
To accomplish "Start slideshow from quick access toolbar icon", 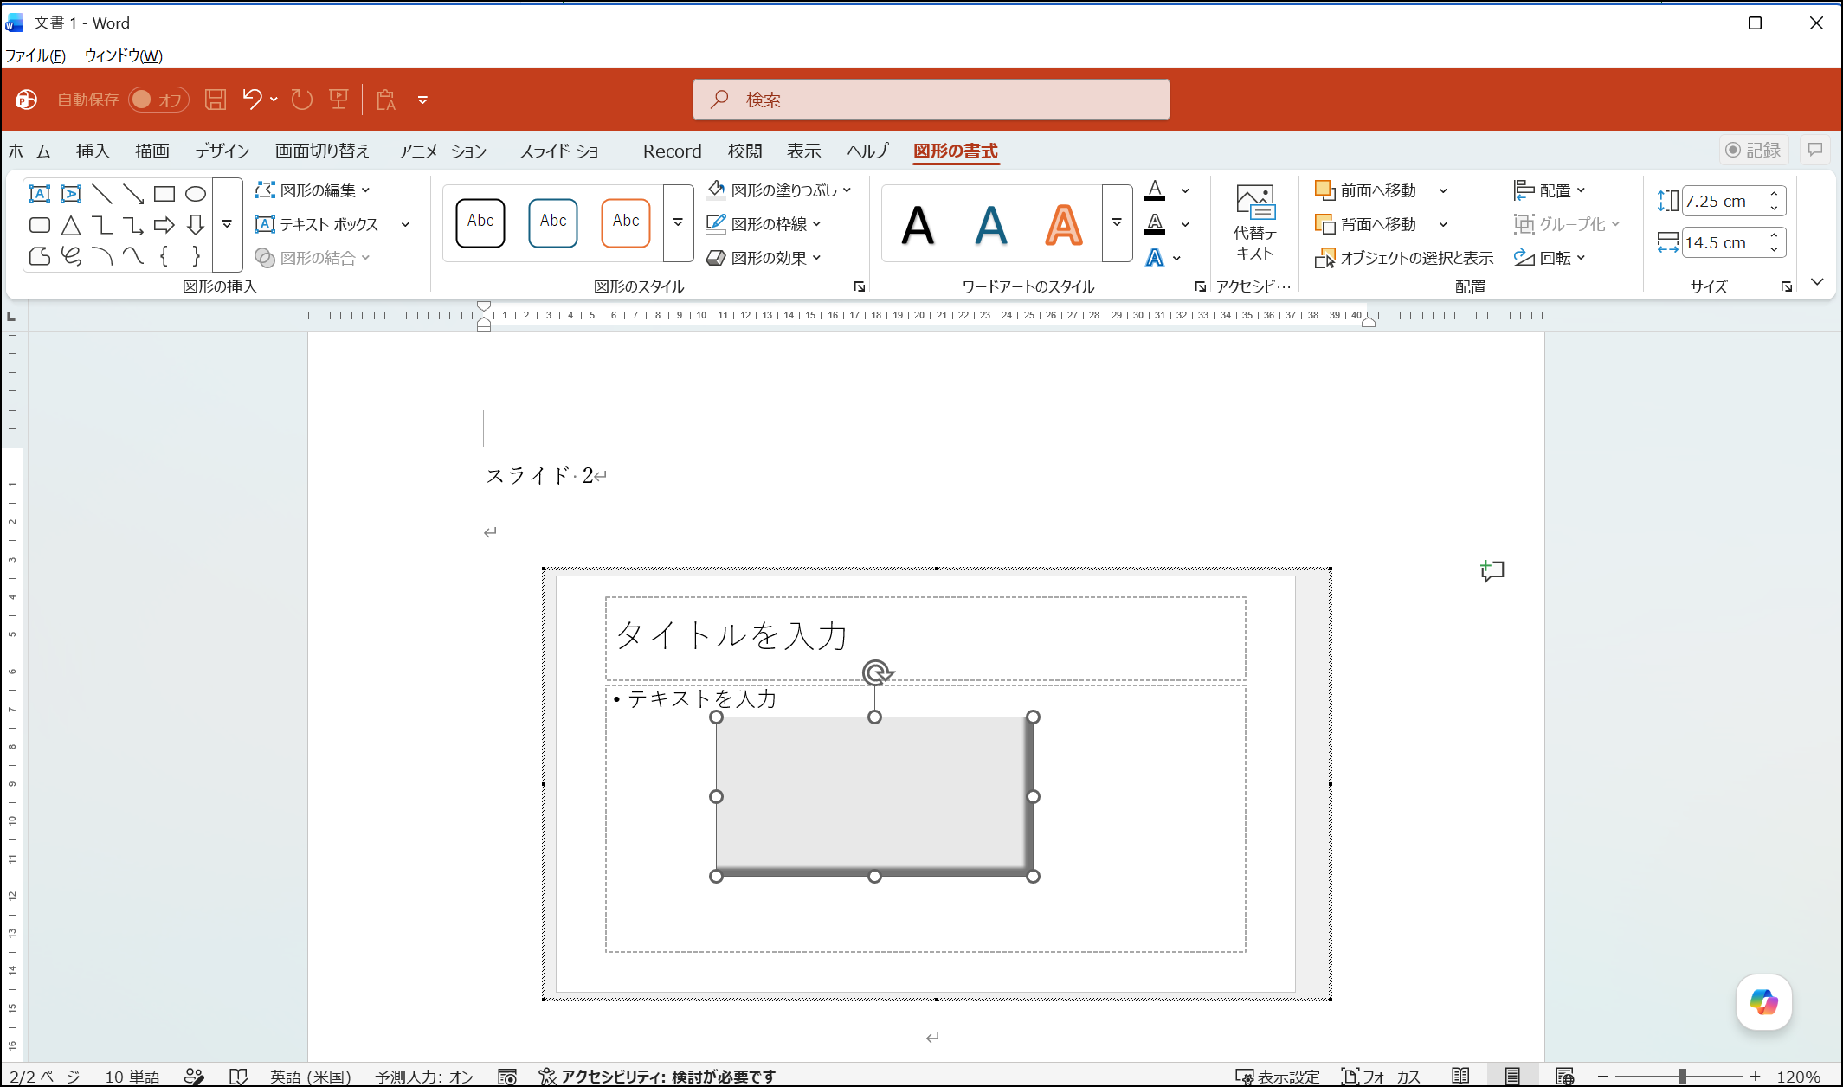I will (x=338, y=100).
